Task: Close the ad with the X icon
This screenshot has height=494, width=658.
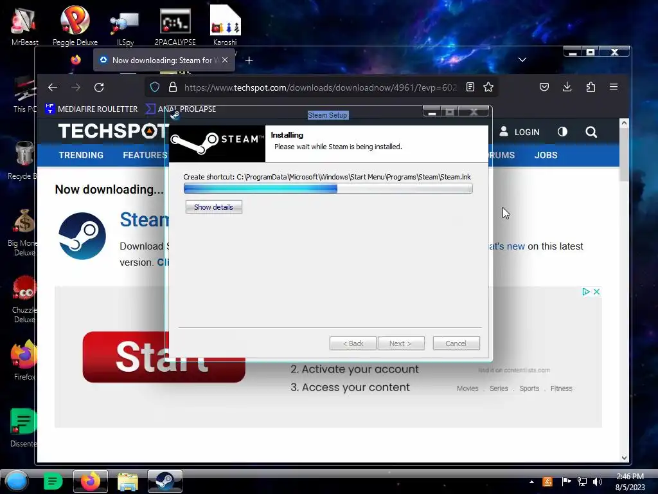Action: pyautogui.click(x=596, y=291)
